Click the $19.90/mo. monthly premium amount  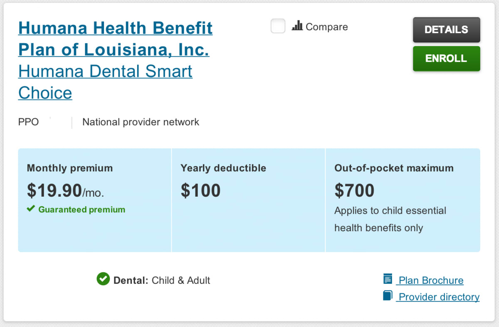point(66,191)
